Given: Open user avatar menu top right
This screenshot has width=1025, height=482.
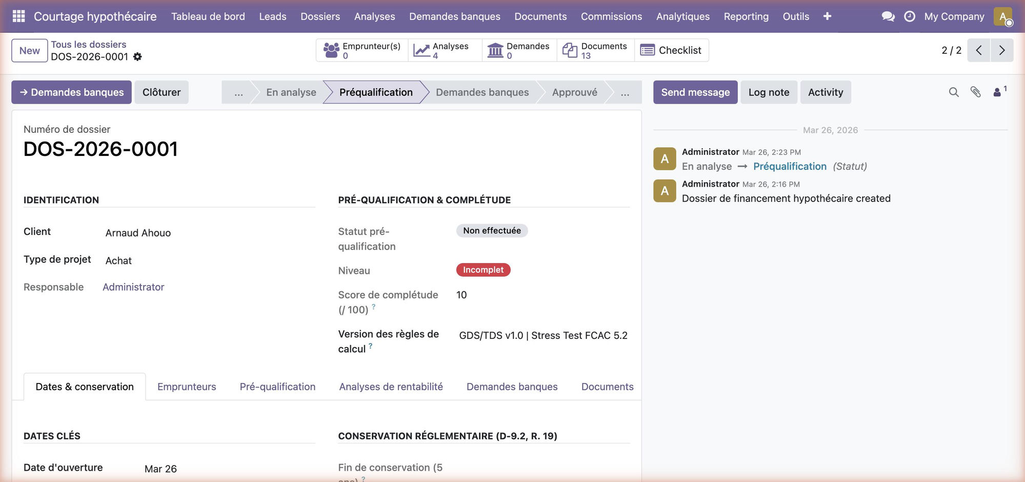Looking at the screenshot, I should point(1003,16).
